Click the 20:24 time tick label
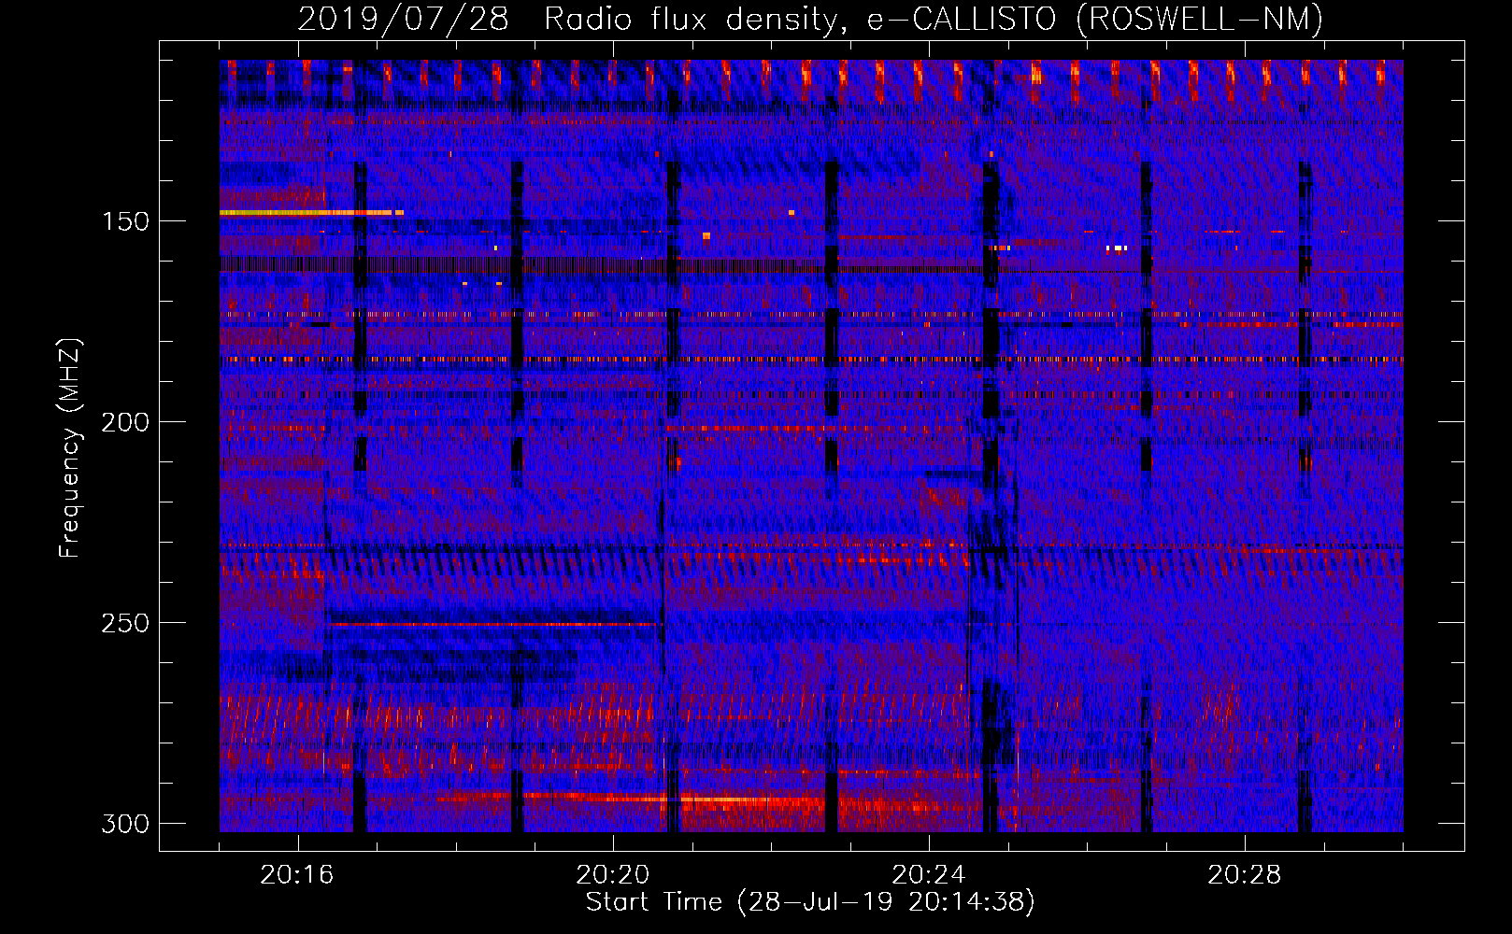Screen dimensions: 1512x934 click(x=929, y=874)
